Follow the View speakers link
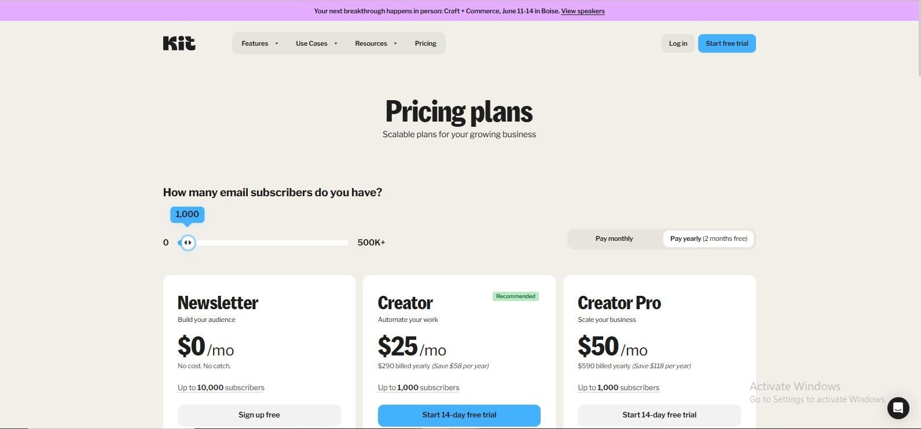This screenshot has height=429, width=921. pyautogui.click(x=582, y=11)
